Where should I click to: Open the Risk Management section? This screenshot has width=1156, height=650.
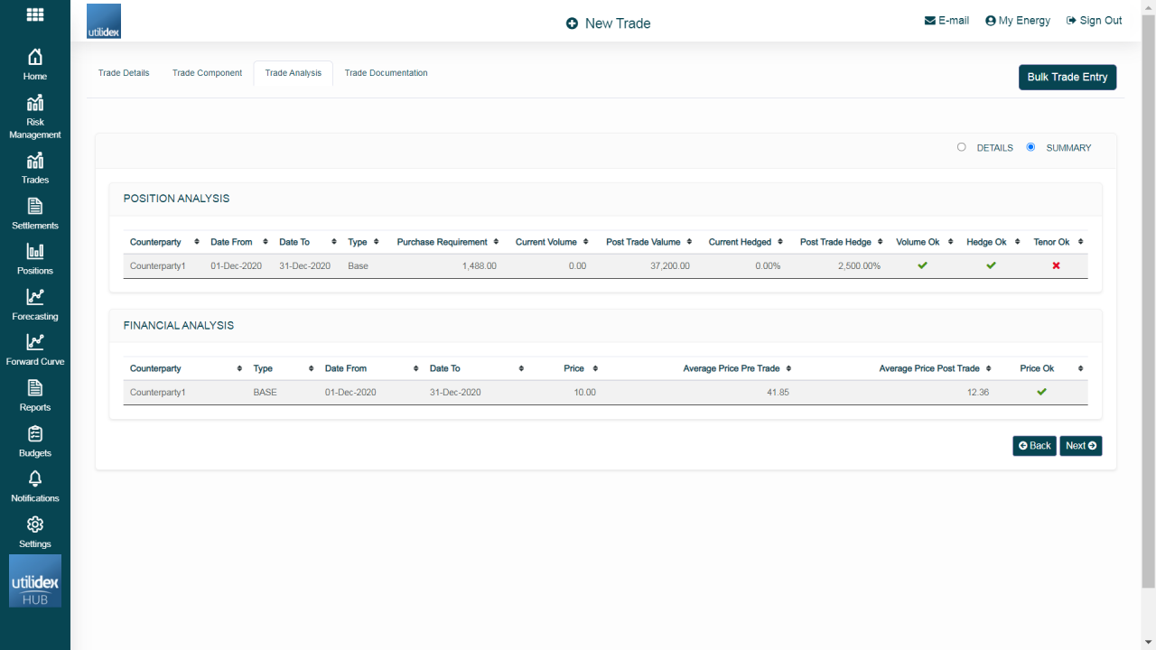34,116
